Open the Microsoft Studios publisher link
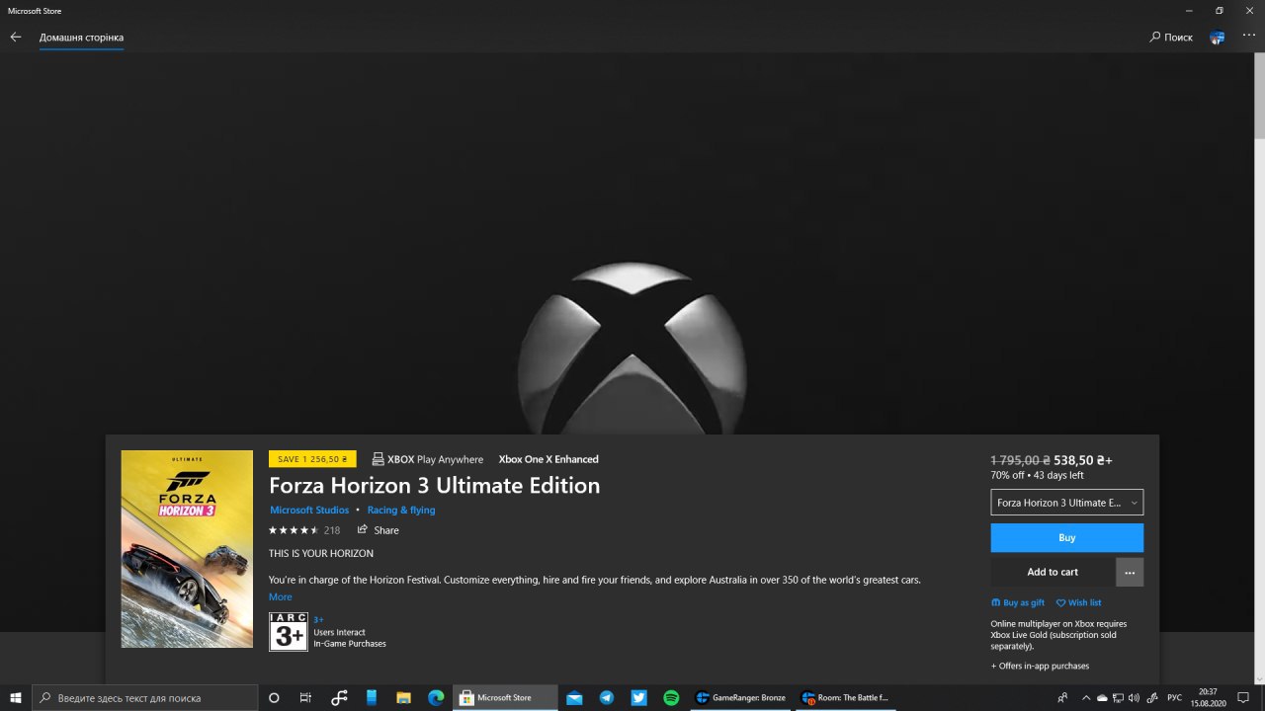The width and height of the screenshot is (1265, 711). (309, 511)
